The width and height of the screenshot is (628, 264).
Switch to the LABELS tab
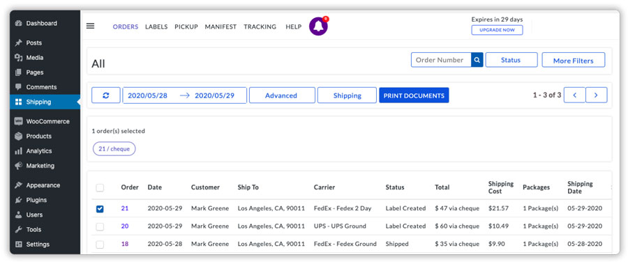pyautogui.click(x=156, y=26)
